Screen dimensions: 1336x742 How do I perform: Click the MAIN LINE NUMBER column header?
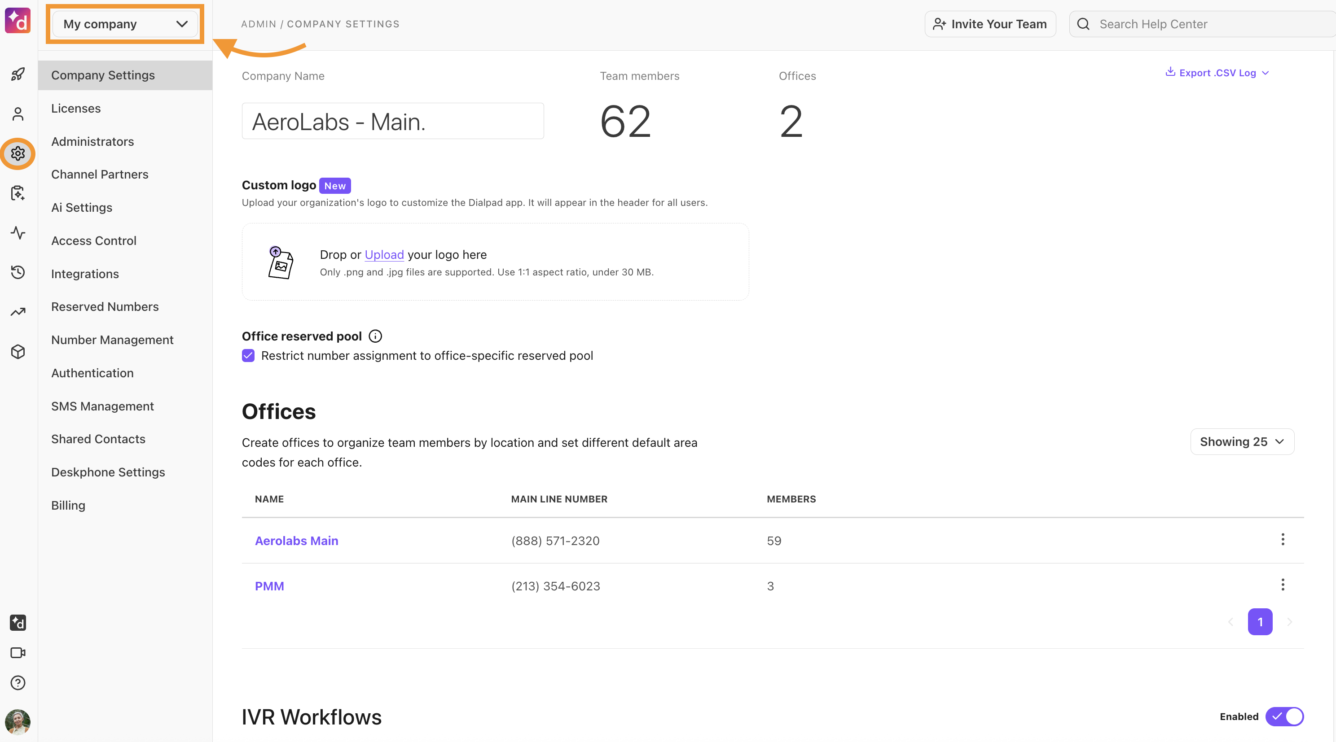pyautogui.click(x=559, y=499)
